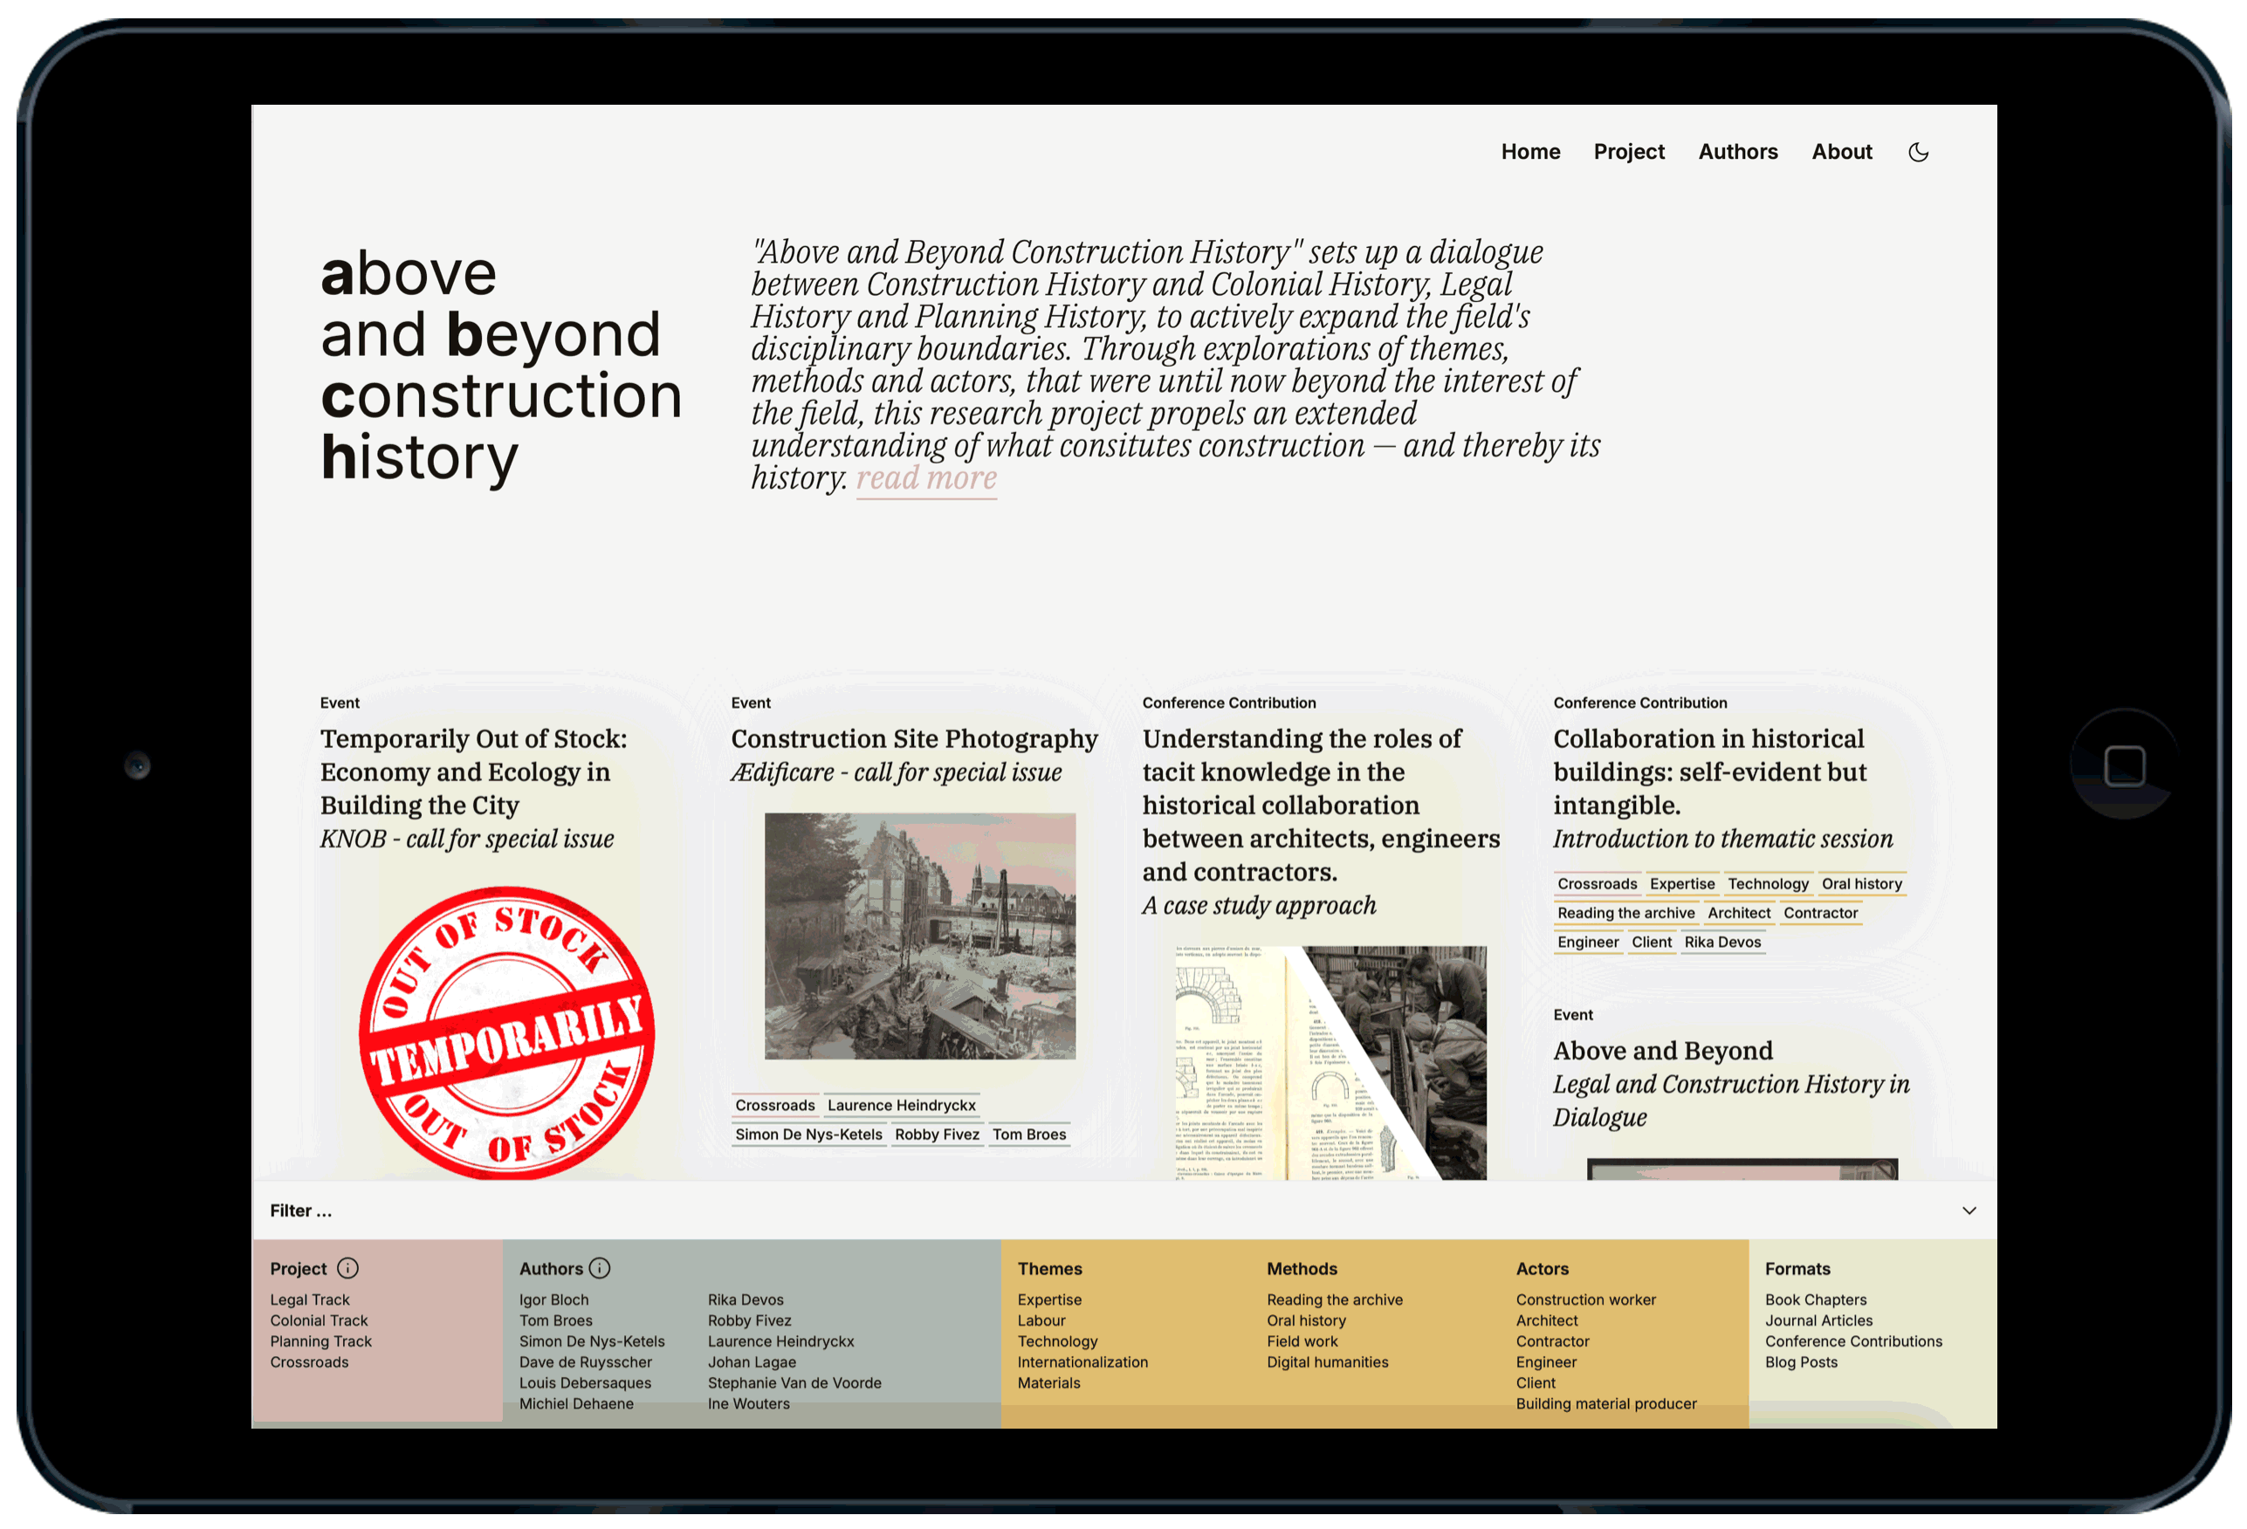The width and height of the screenshot is (2247, 1529).
Task: Select Expertise tag on Collaboration card
Action: pyautogui.click(x=1681, y=884)
